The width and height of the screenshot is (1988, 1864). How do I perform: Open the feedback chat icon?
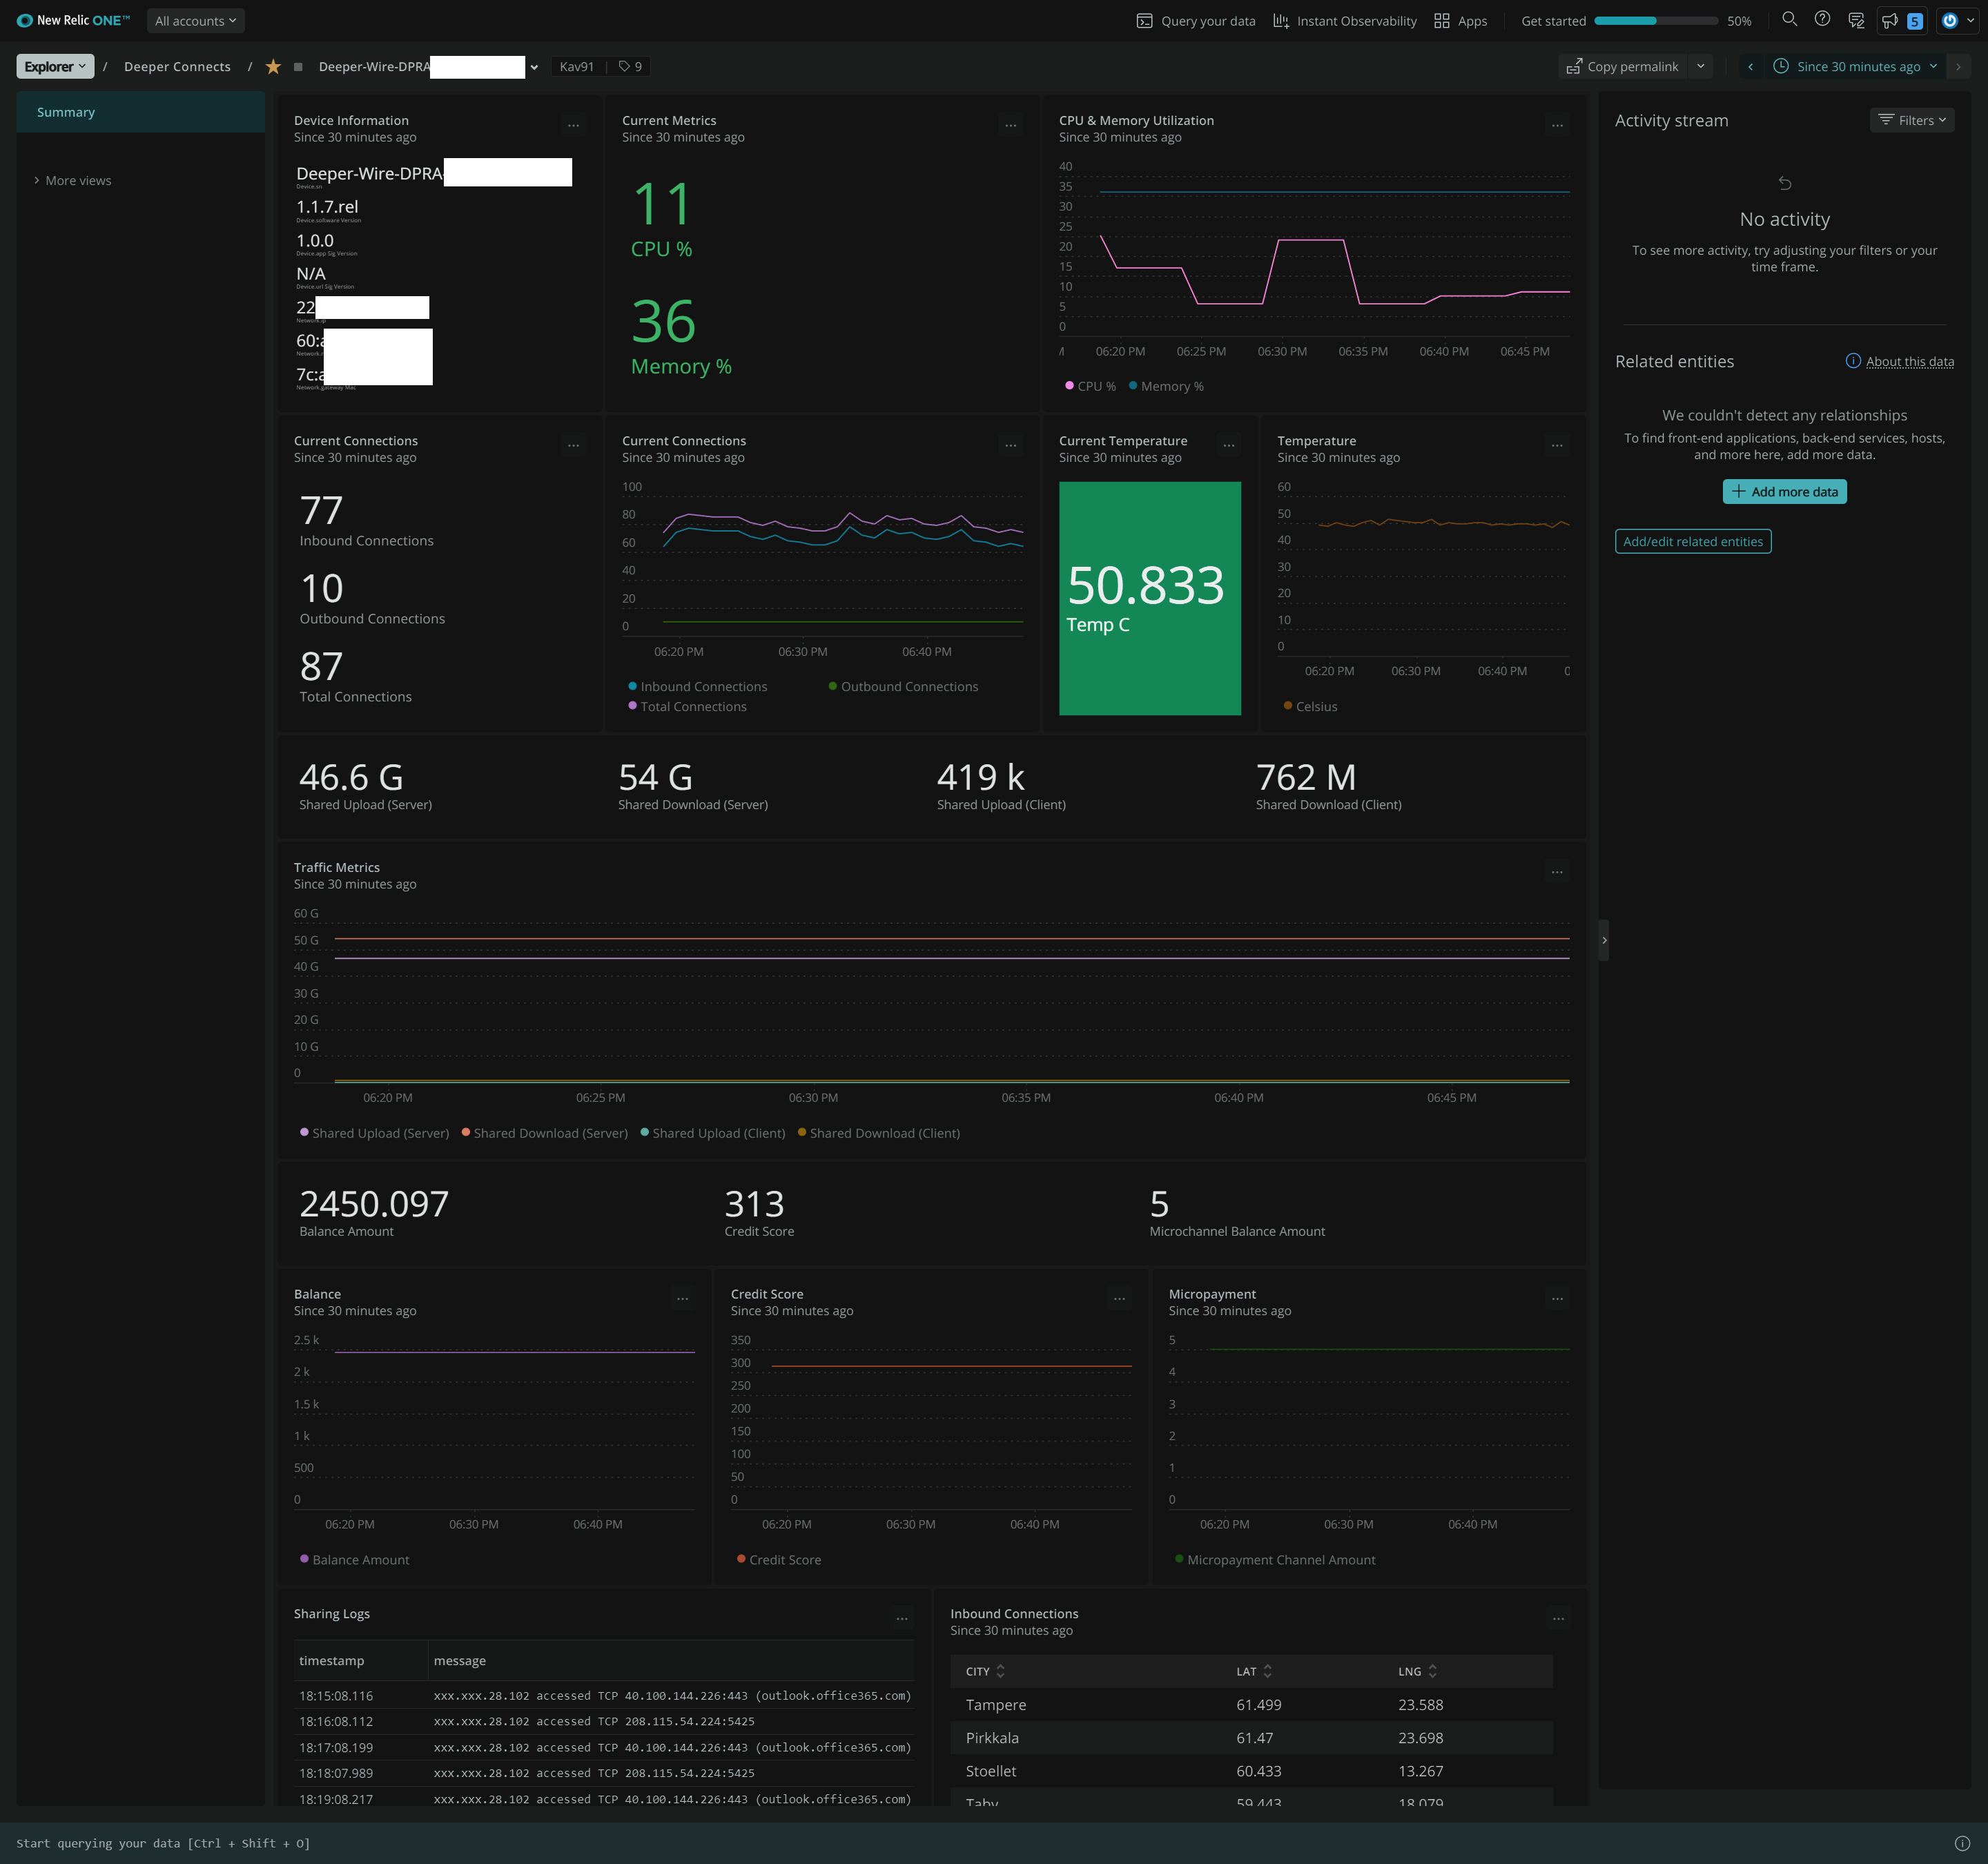click(x=1856, y=20)
